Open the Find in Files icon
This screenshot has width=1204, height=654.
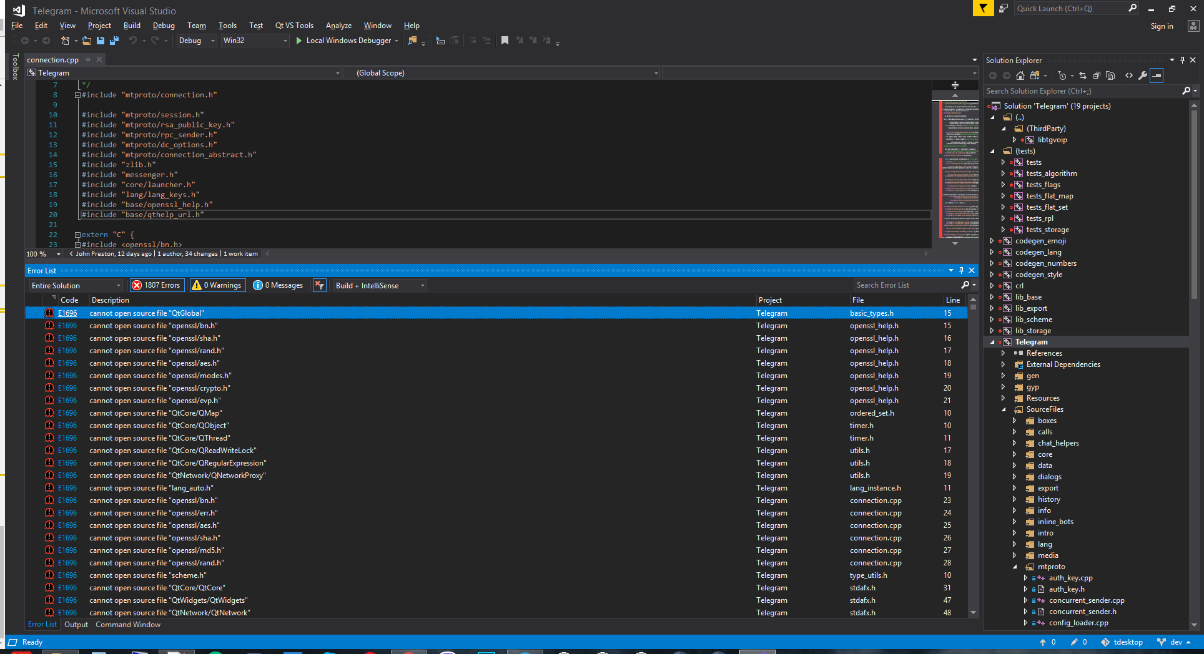pyautogui.click(x=412, y=41)
